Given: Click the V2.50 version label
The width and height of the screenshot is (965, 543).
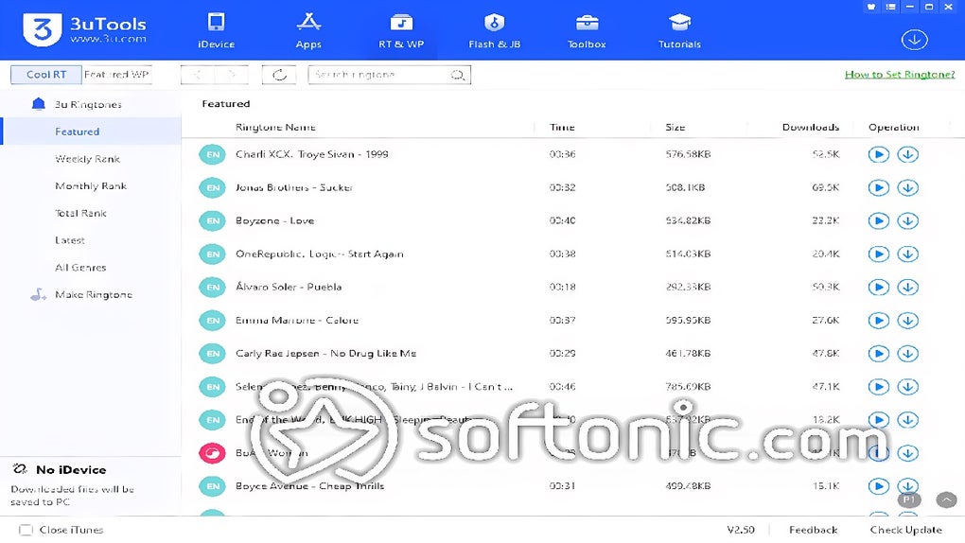Looking at the screenshot, I should point(741,530).
